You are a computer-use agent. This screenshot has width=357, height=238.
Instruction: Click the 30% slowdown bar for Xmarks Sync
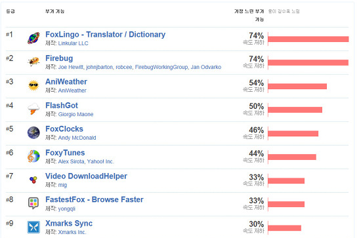284,228
